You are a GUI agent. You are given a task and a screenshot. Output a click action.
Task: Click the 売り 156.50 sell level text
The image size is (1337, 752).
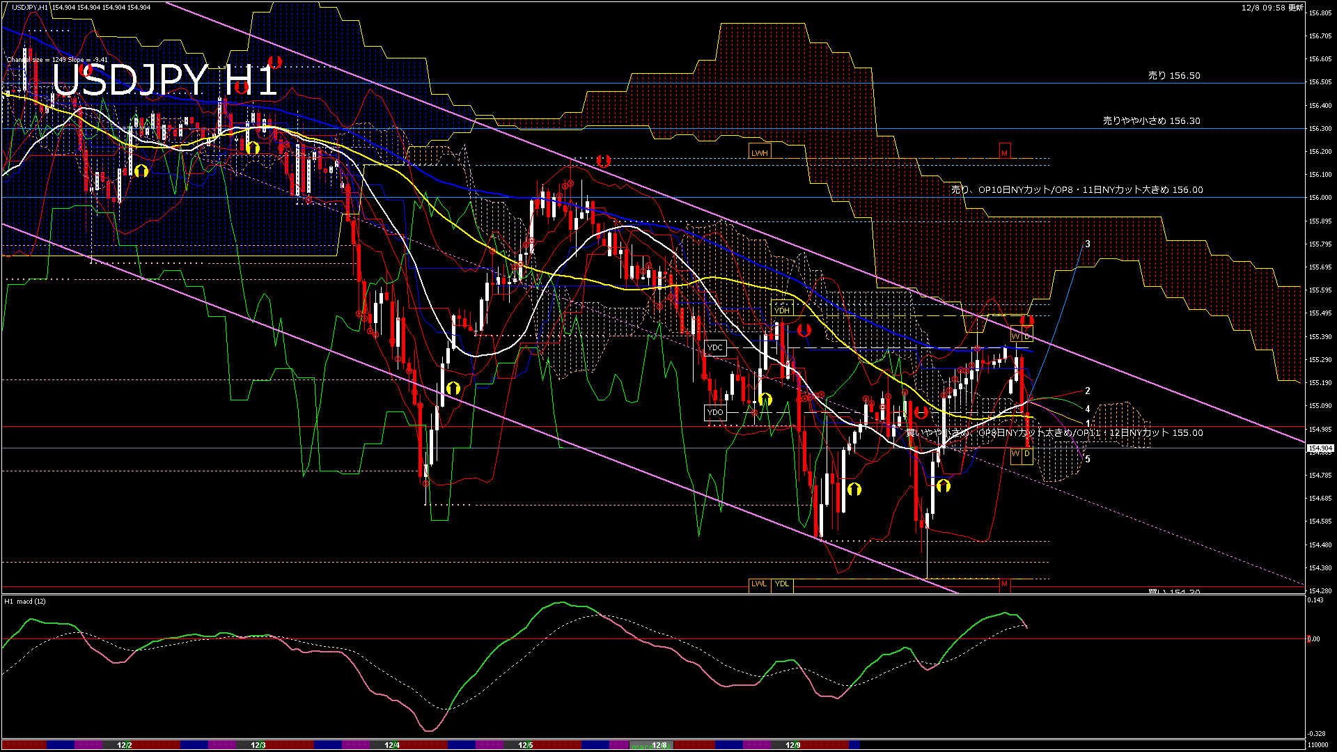(1174, 75)
